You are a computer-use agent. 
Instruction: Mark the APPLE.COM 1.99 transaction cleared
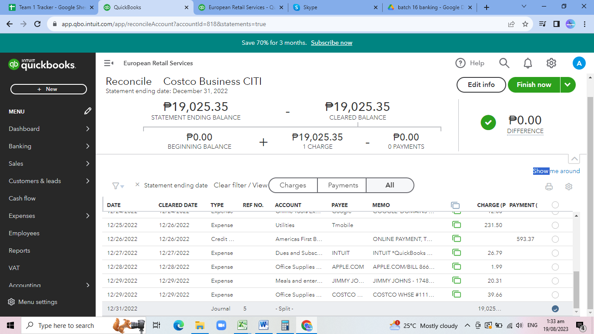pos(555,267)
